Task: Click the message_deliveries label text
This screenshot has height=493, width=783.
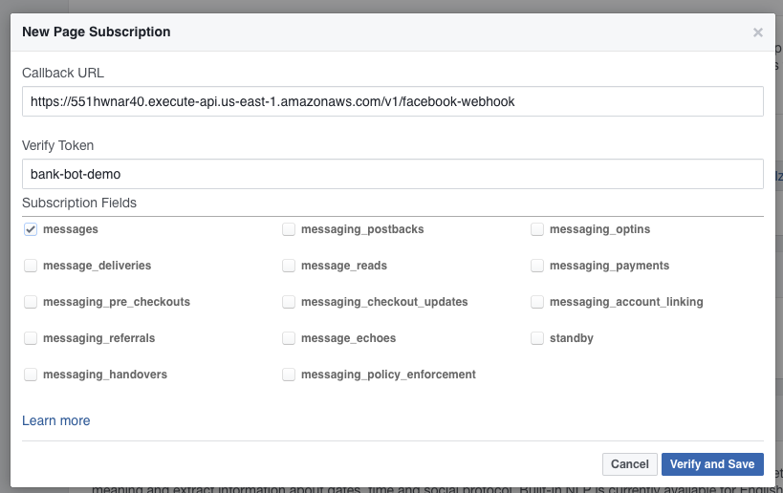Action: (97, 266)
